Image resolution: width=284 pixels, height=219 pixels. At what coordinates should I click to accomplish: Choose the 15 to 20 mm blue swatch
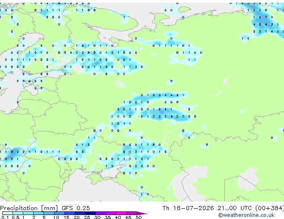[70, 213]
